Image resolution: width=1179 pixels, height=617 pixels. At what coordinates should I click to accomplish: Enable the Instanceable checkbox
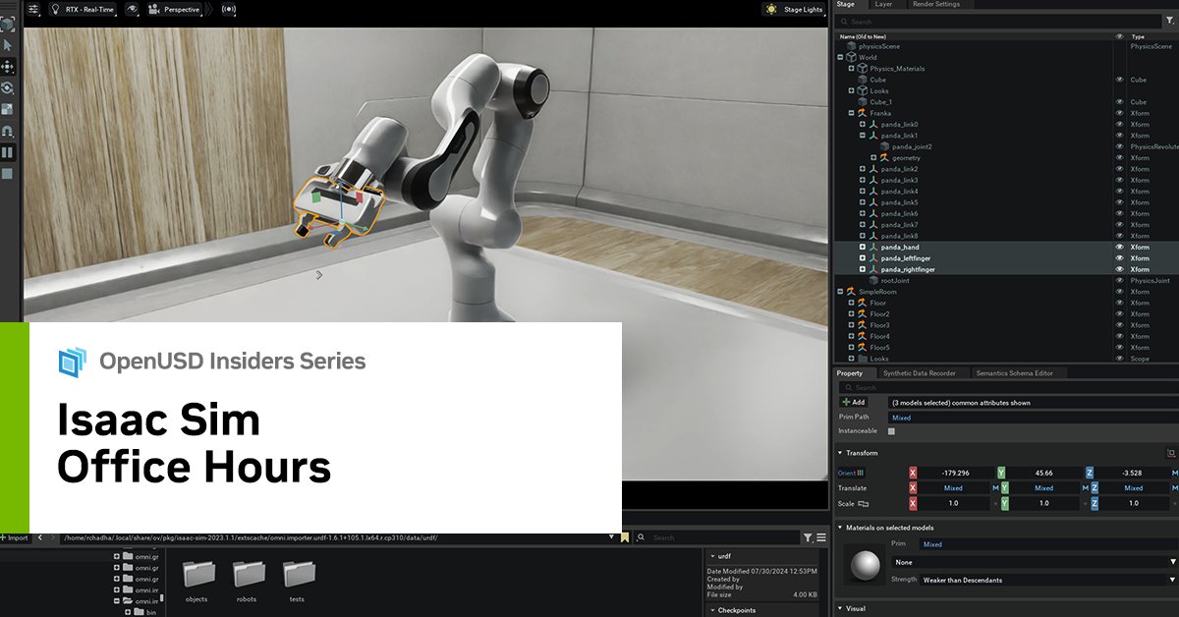891,431
